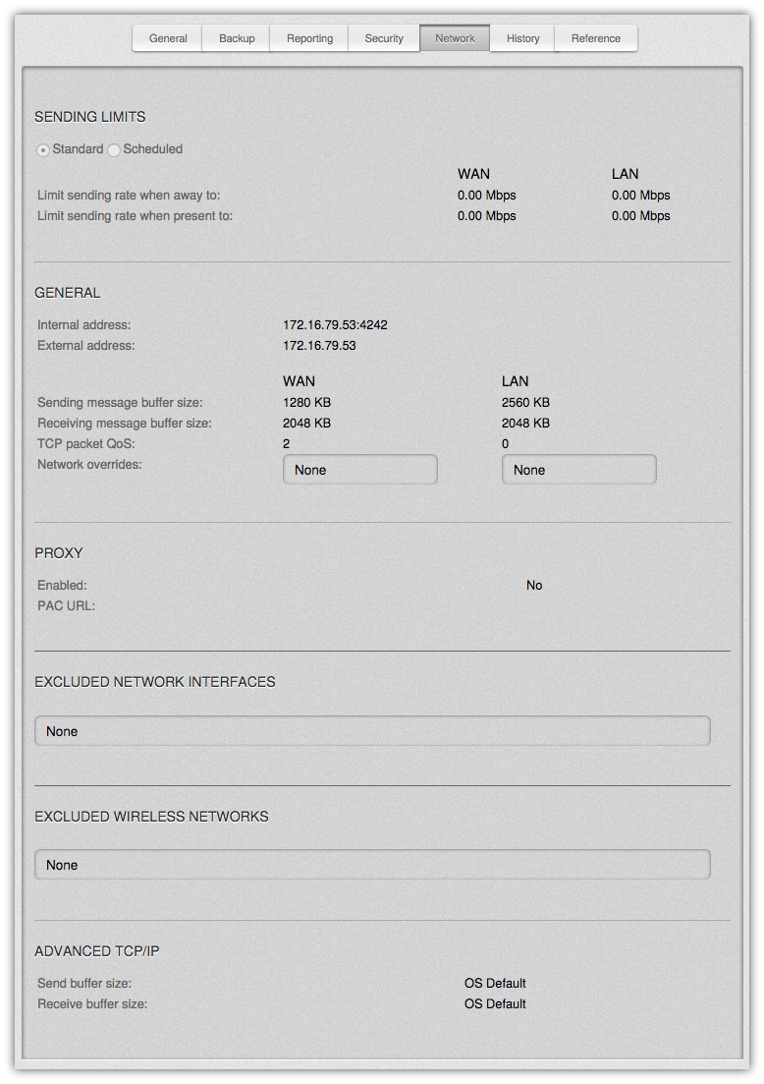
Task: Click the WAN receiving buffer 2048 KB value
Action: point(306,424)
